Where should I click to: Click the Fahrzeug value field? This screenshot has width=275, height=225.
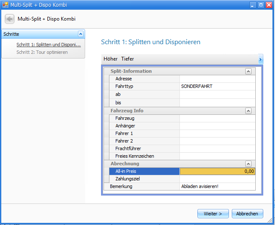point(217,118)
